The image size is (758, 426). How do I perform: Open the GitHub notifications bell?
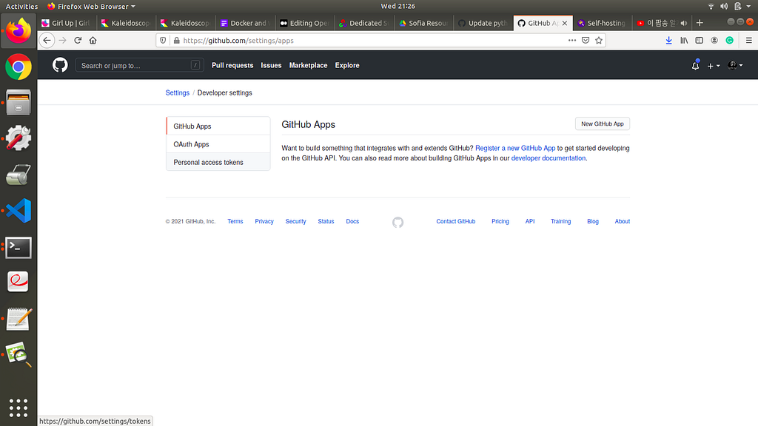(x=695, y=65)
